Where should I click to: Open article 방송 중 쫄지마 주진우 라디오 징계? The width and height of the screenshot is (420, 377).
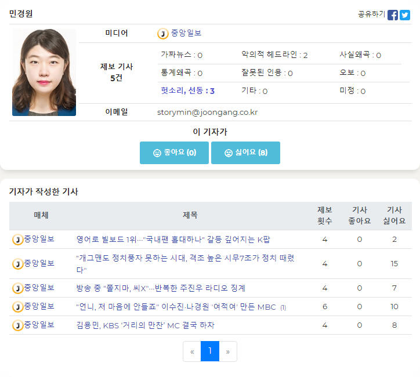161,288
